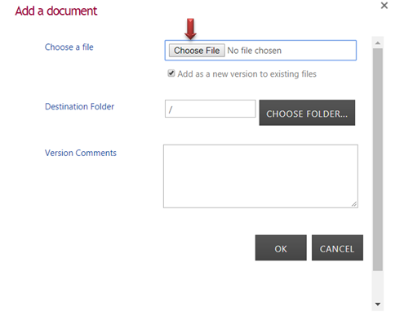The height and width of the screenshot is (321, 413).
Task: Click the Add as a new version label text
Action: [246, 74]
